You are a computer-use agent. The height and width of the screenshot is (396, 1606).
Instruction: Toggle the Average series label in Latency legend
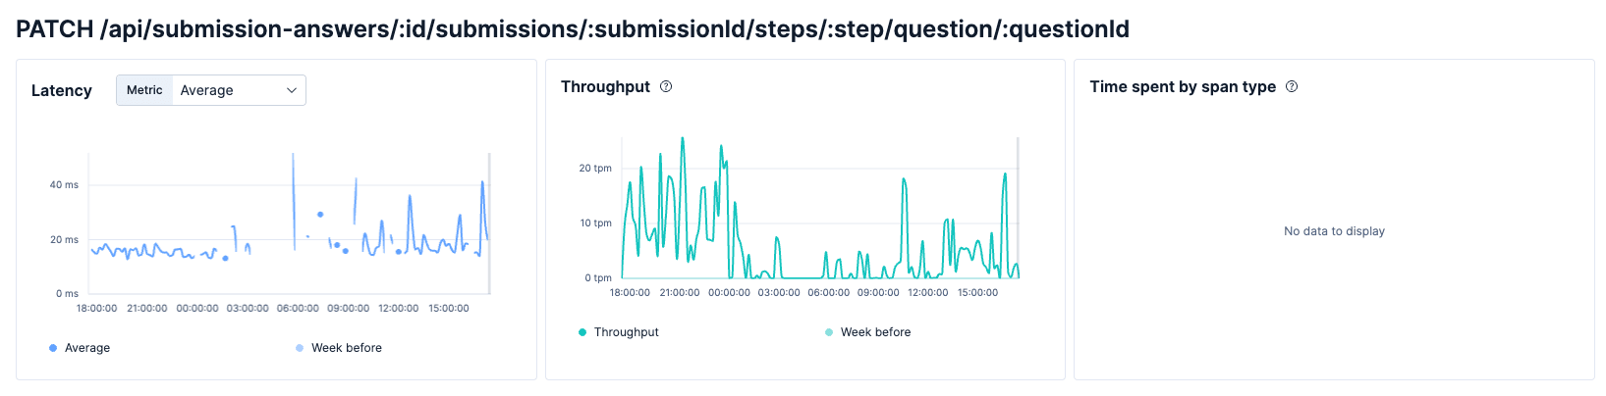(87, 348)
